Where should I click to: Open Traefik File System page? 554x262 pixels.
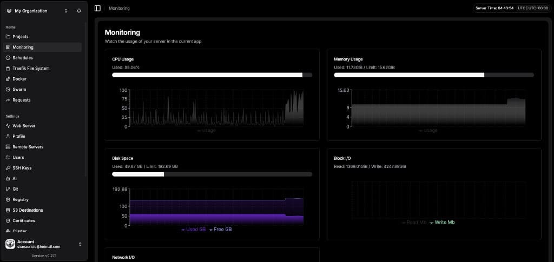coord(42,69)
